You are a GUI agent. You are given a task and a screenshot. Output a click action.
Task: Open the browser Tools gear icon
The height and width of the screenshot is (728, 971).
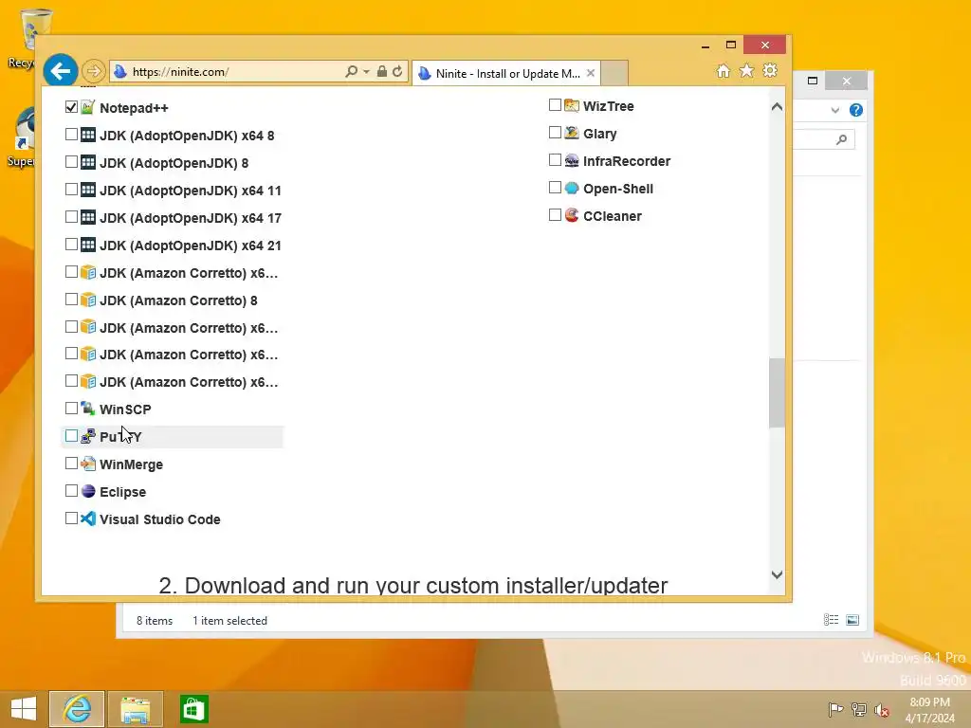(770, 70)
